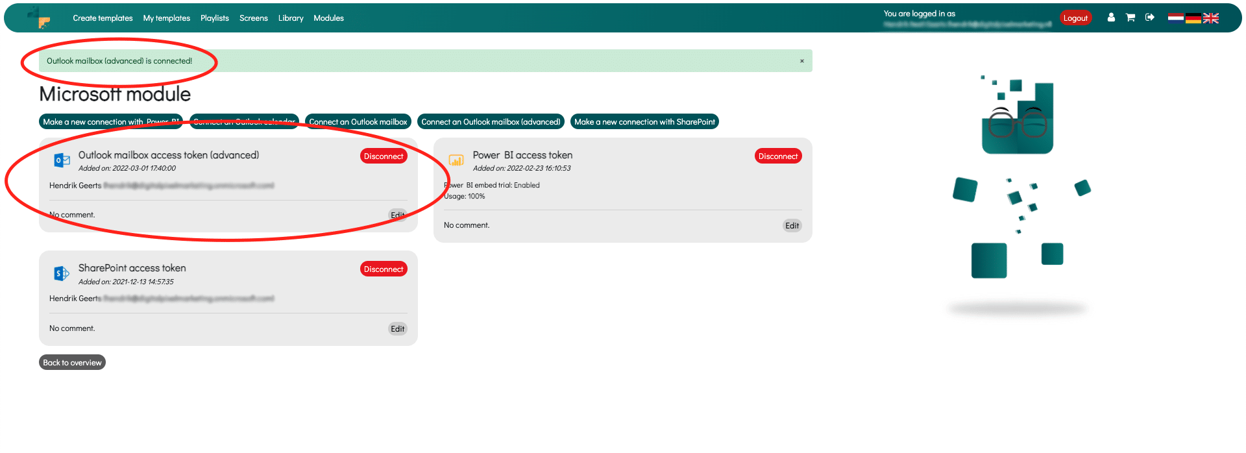The height and width of the screenshot is (453, 1246).
Task: Dismiss the Outlook mailbox connected alert
Action: pyautogui.click(x=802, y=61)
